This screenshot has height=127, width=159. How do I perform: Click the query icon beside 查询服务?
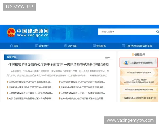94,46
